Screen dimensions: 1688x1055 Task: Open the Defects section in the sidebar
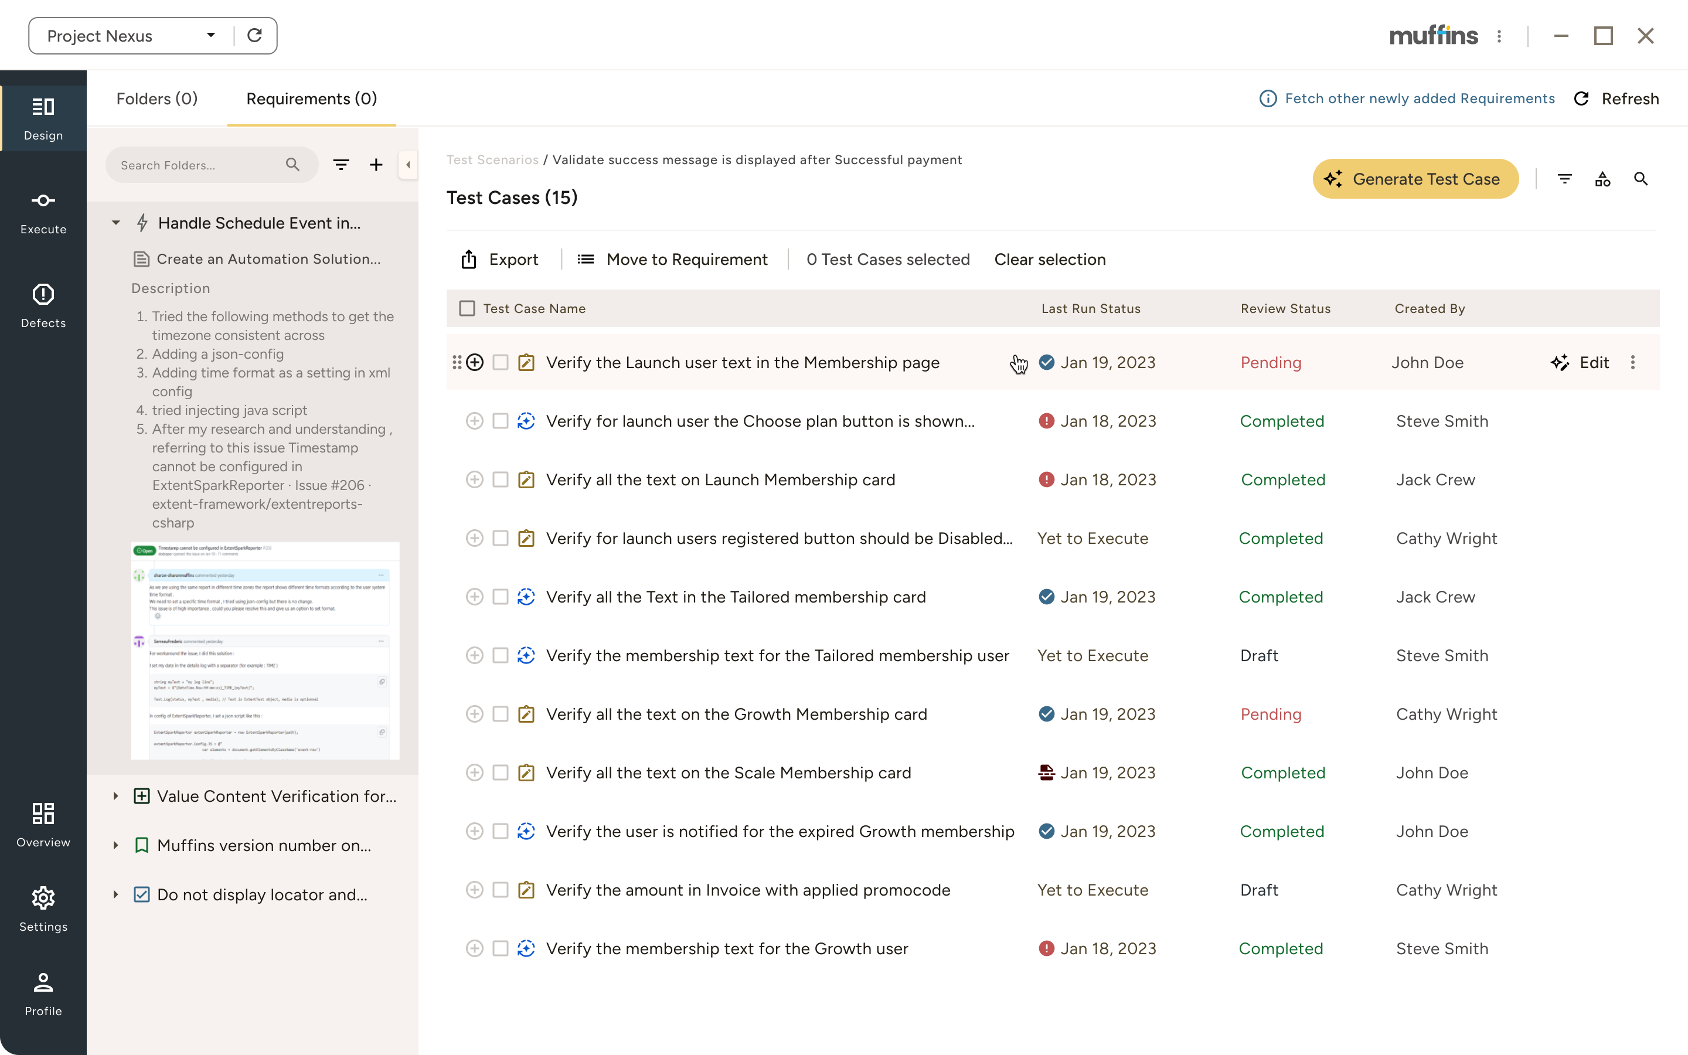point(43,305)
